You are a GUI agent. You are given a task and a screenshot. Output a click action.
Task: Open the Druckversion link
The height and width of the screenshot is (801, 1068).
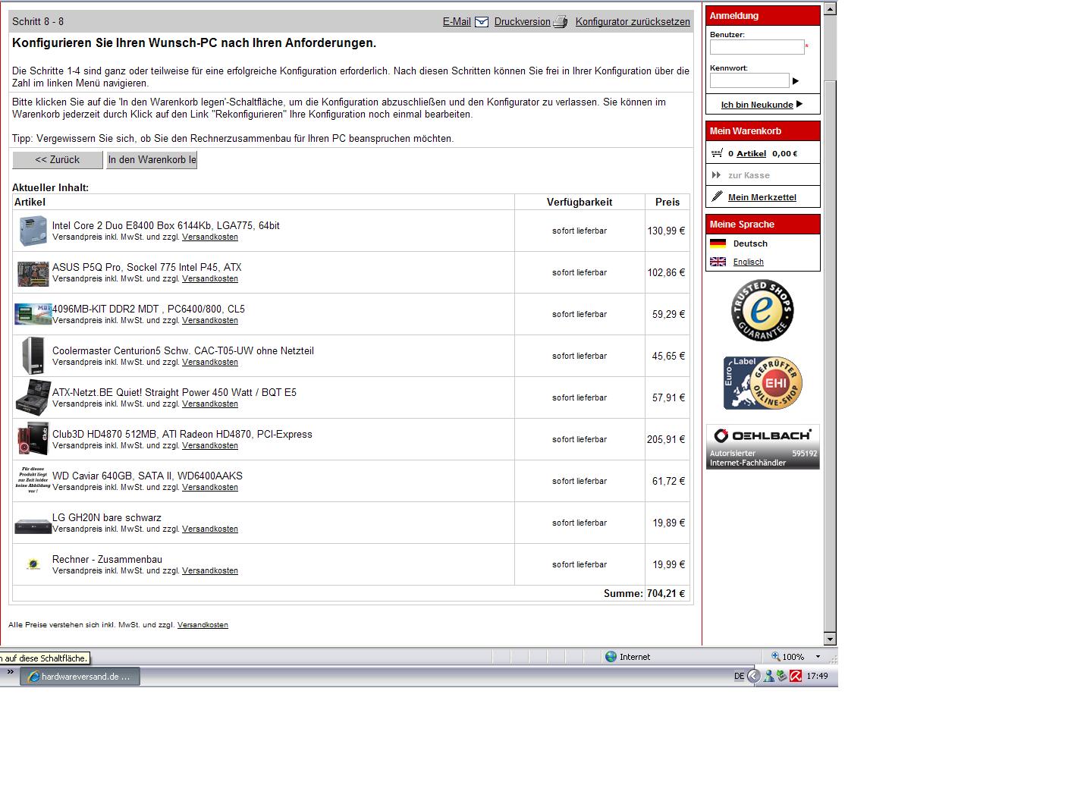[522, 22]
